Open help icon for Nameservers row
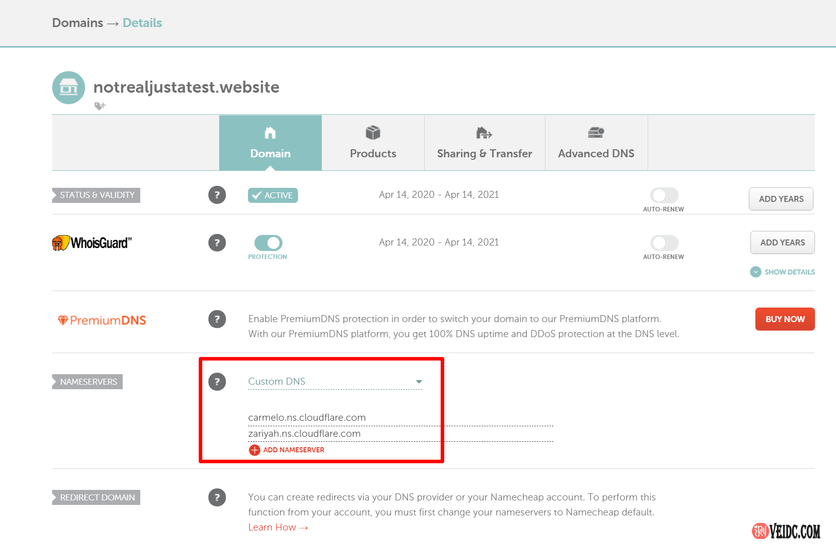This screenshot has height=554, width=836. (x=217, y=382)
